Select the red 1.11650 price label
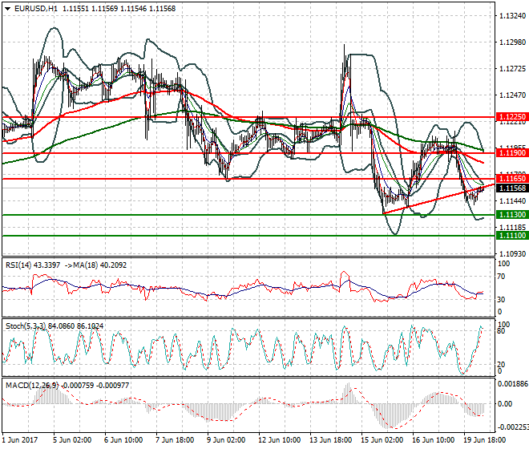Screen dimensions: 529x449 tap(511, 178)
